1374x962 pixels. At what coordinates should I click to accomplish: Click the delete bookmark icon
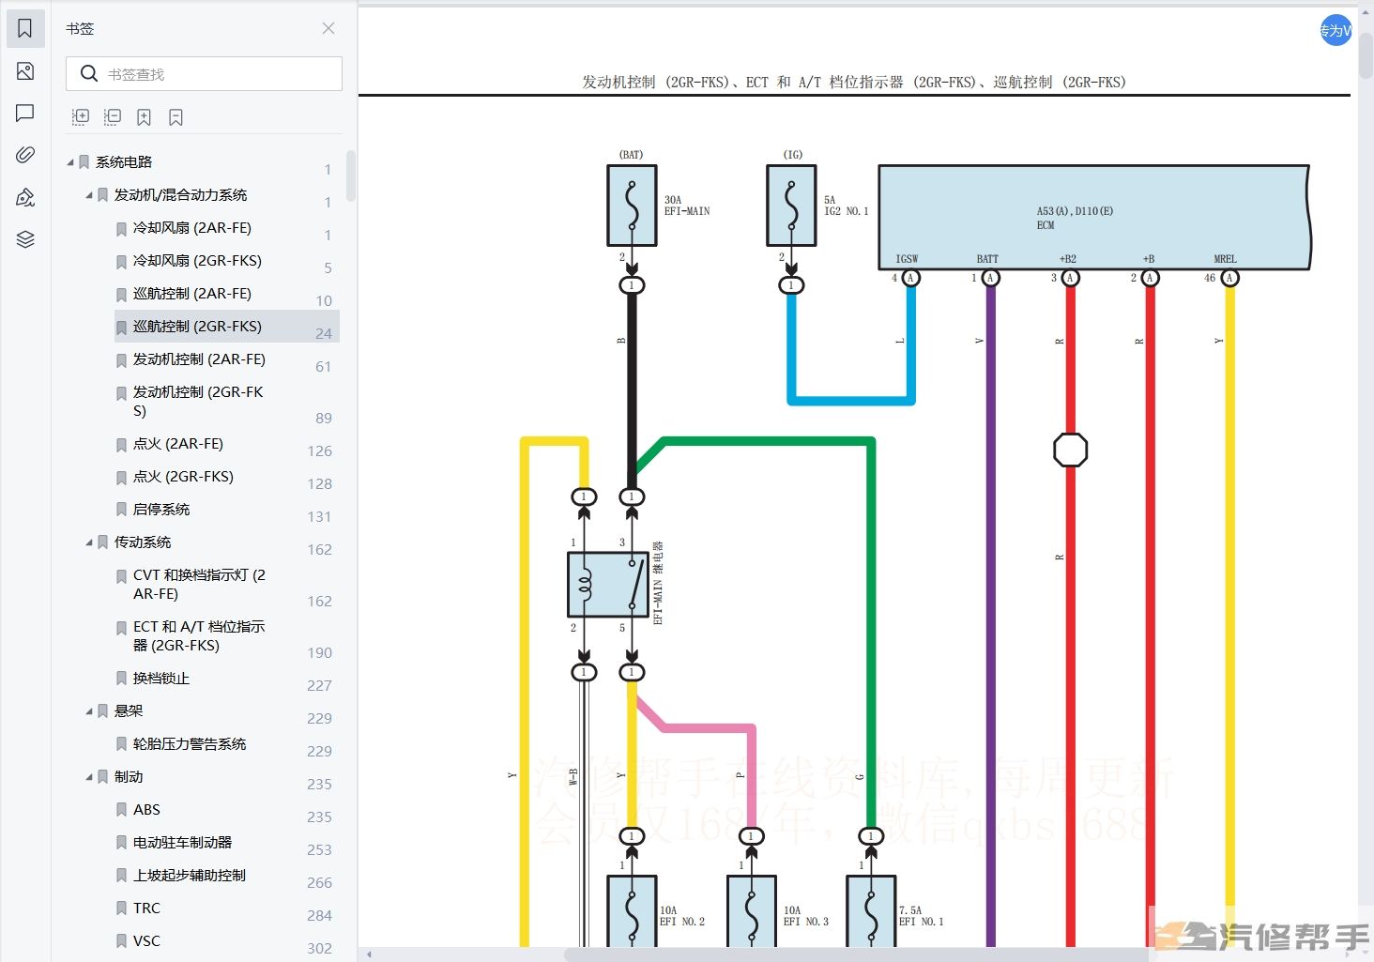pyautogui.click(x=176, y=117)
